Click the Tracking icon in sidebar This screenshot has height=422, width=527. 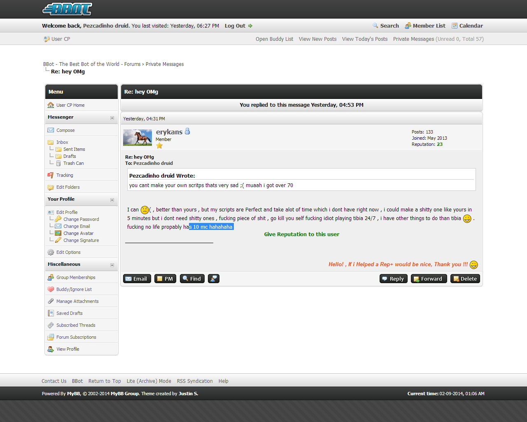(51, 175)
